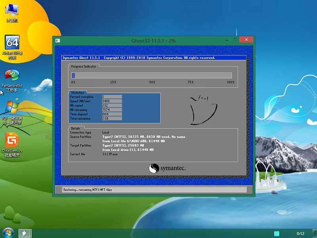Click the Current file label
The height and width of the screenshot is (238, 317).
click(77, 154)
